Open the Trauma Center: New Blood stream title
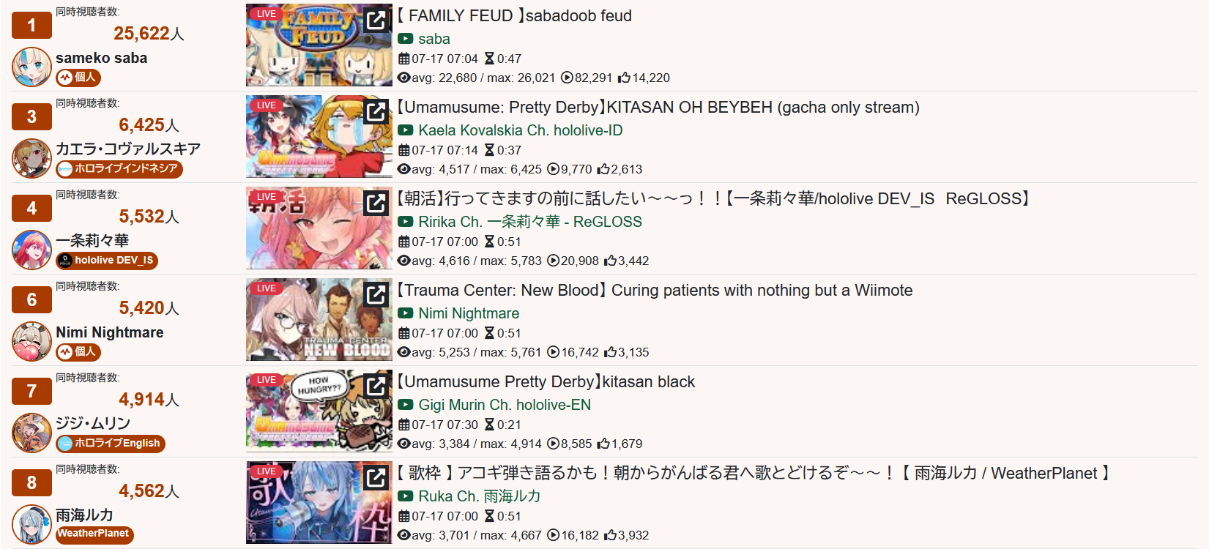The height and width of the screenshot is (549, 1209). click(655, 290)
